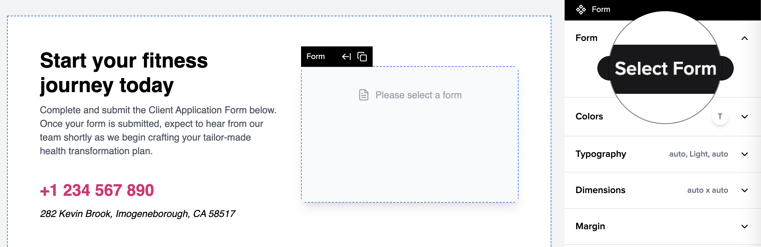Expand the Colors settings section
Viewport: 761px width, 247px height.
(x=744, y=117)
